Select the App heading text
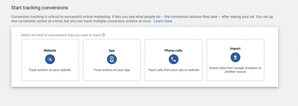The image size is (298, 106). (112, 51)
